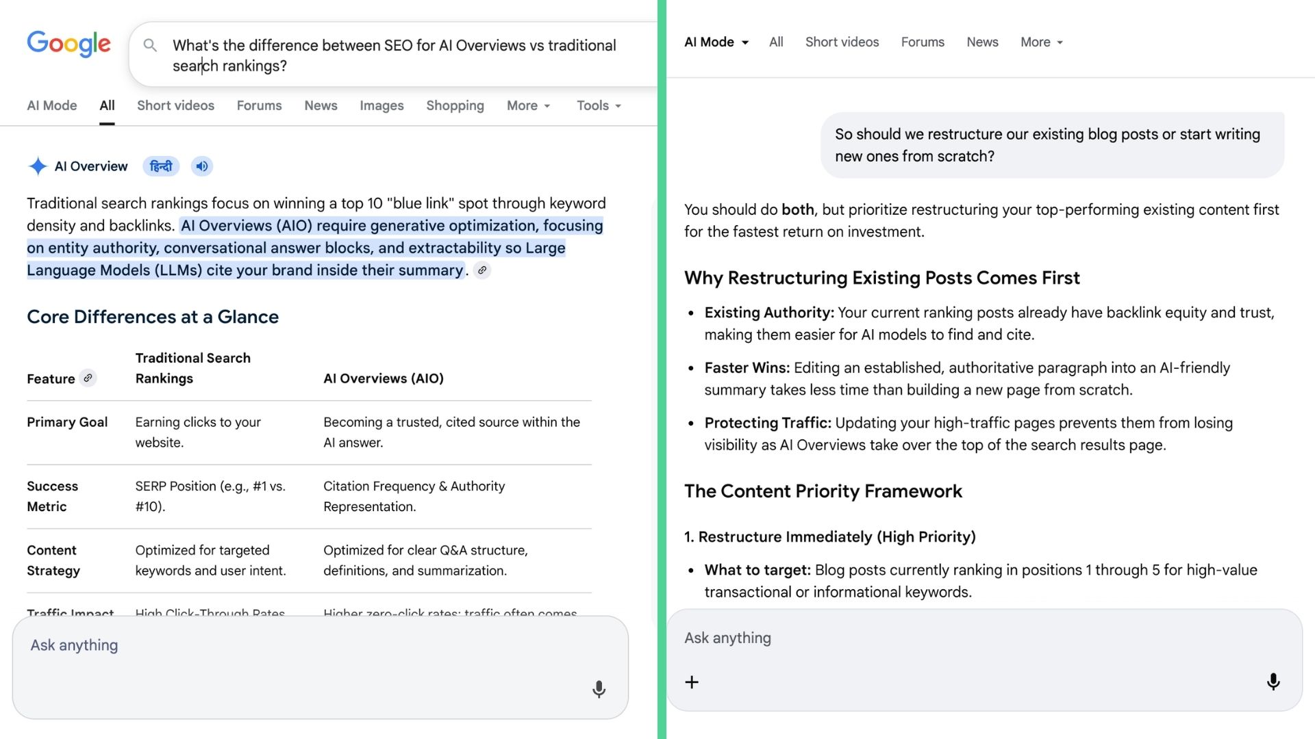The image size is (1315, 739).
Task: Click the highlighted AI Overviews (AIO) summary text
Action: (315, 248)
